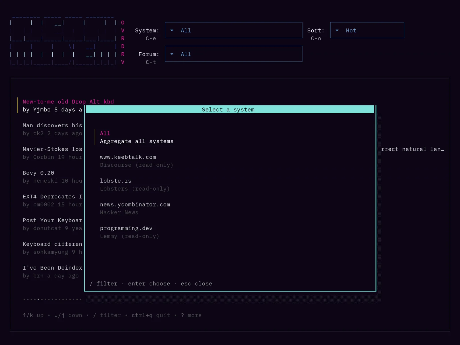This screenshot has width=460, height=345.
Task: Choose news.ycombinator.com system
Action: tap(135, 204)
